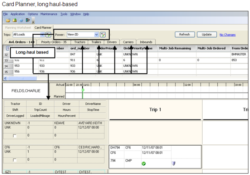
Task: Click the shield icon in Trip 1 card
Action: (x=173, y=163)
